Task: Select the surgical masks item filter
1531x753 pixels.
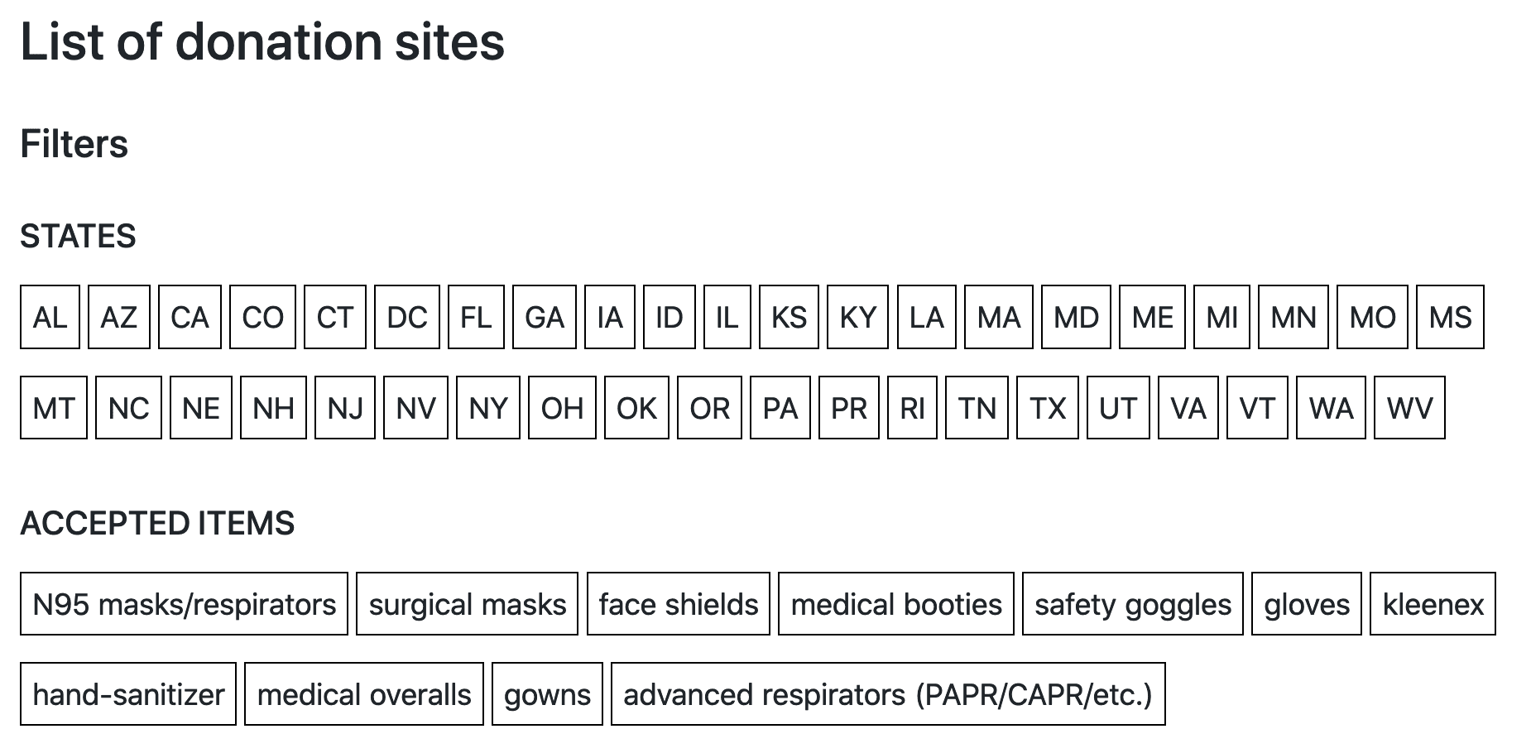Action: click(467, 604)
